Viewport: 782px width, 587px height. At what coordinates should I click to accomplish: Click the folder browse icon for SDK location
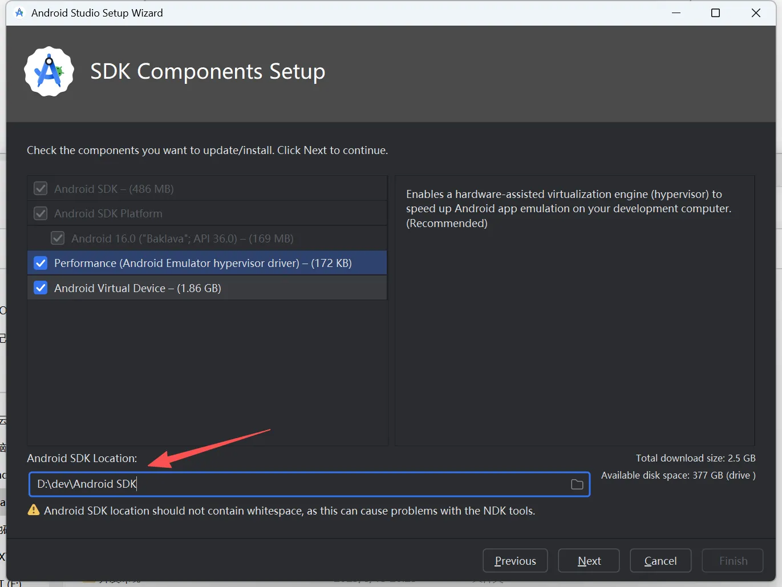[577, 484]
